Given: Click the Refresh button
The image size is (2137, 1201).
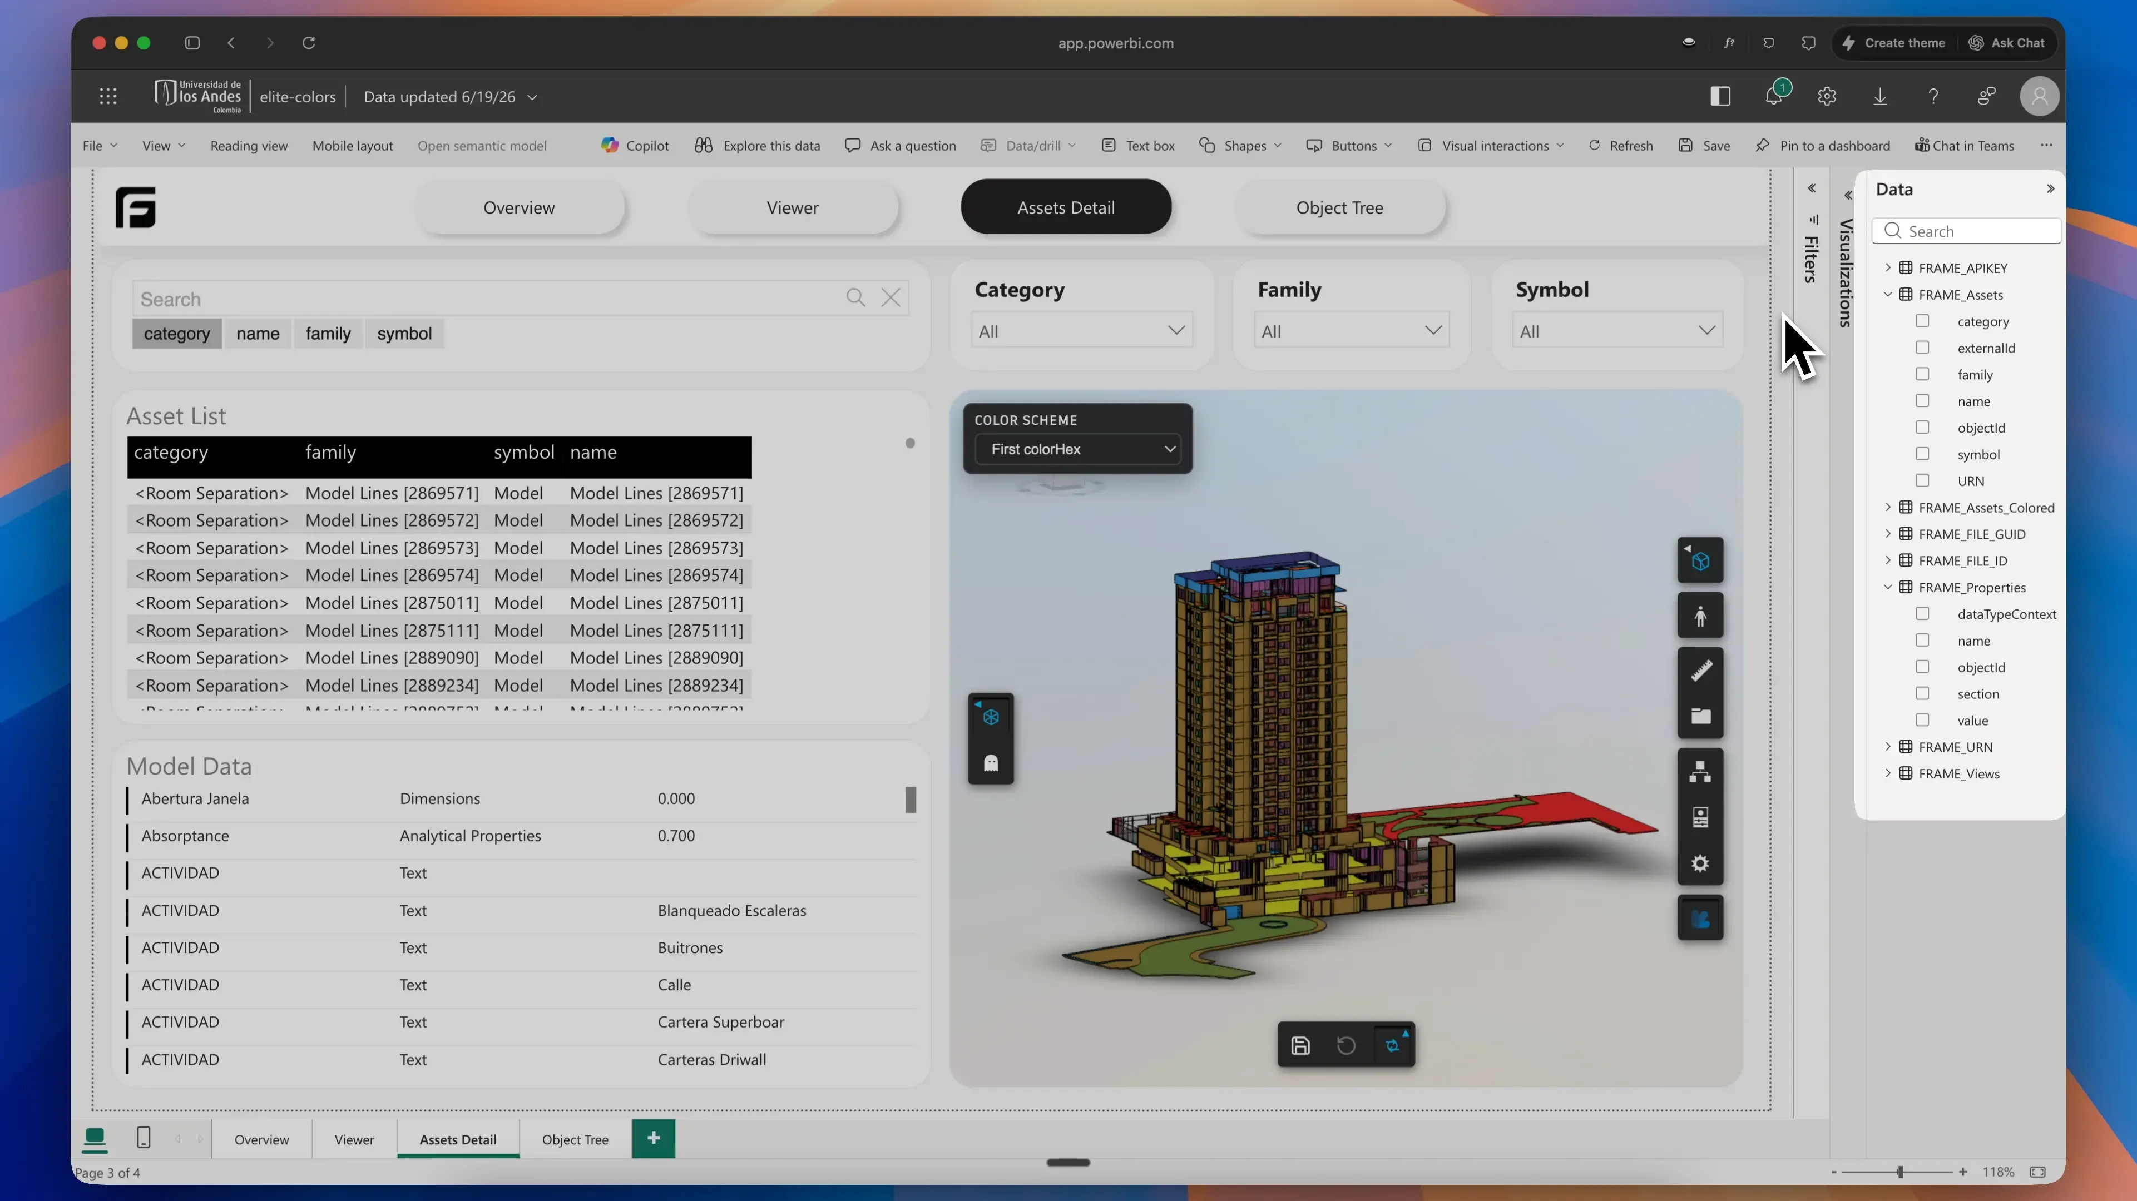Looking at the screenshot, I should click(1620, 145).
